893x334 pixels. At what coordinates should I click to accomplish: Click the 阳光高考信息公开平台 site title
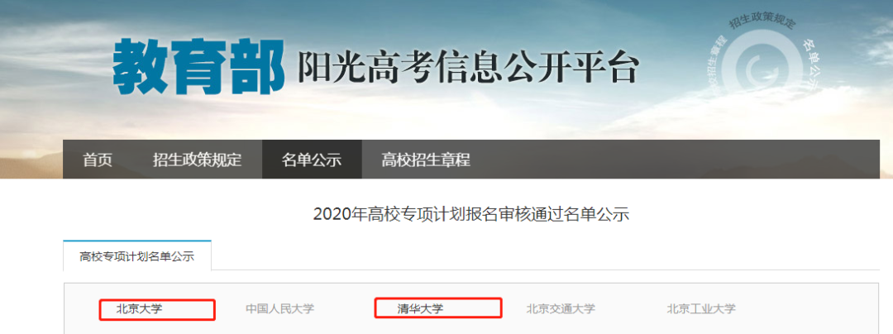467,68
